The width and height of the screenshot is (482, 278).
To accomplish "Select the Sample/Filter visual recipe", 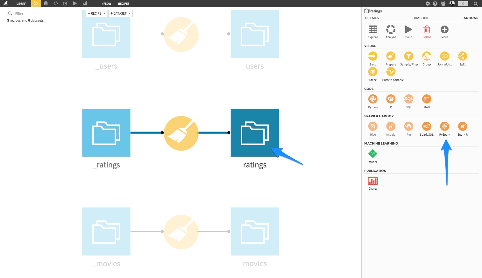I will 408,58.
